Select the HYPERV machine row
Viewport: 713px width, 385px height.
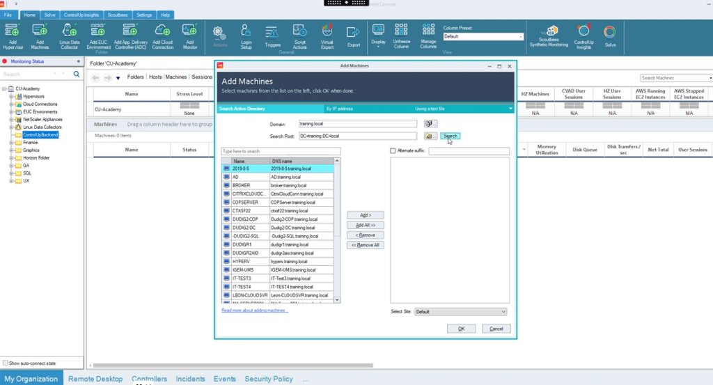278,261
